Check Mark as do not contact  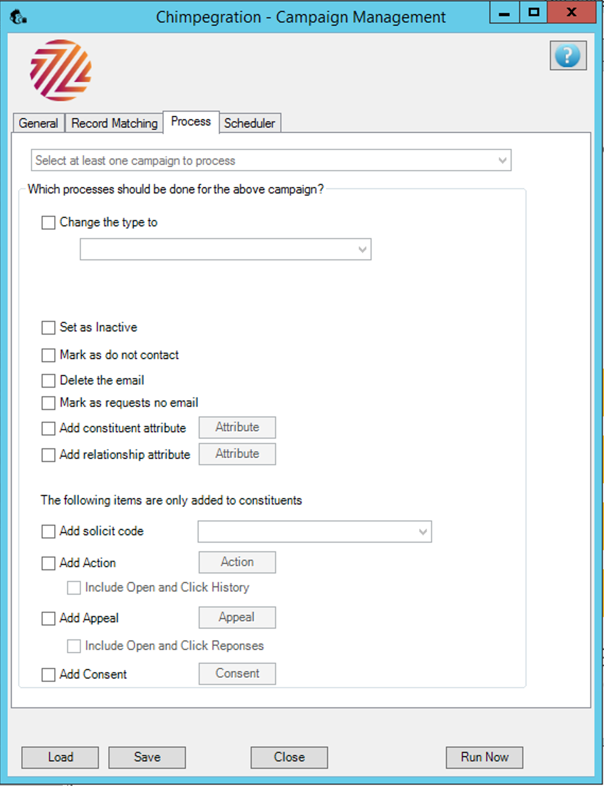click(x=48, y=355)
